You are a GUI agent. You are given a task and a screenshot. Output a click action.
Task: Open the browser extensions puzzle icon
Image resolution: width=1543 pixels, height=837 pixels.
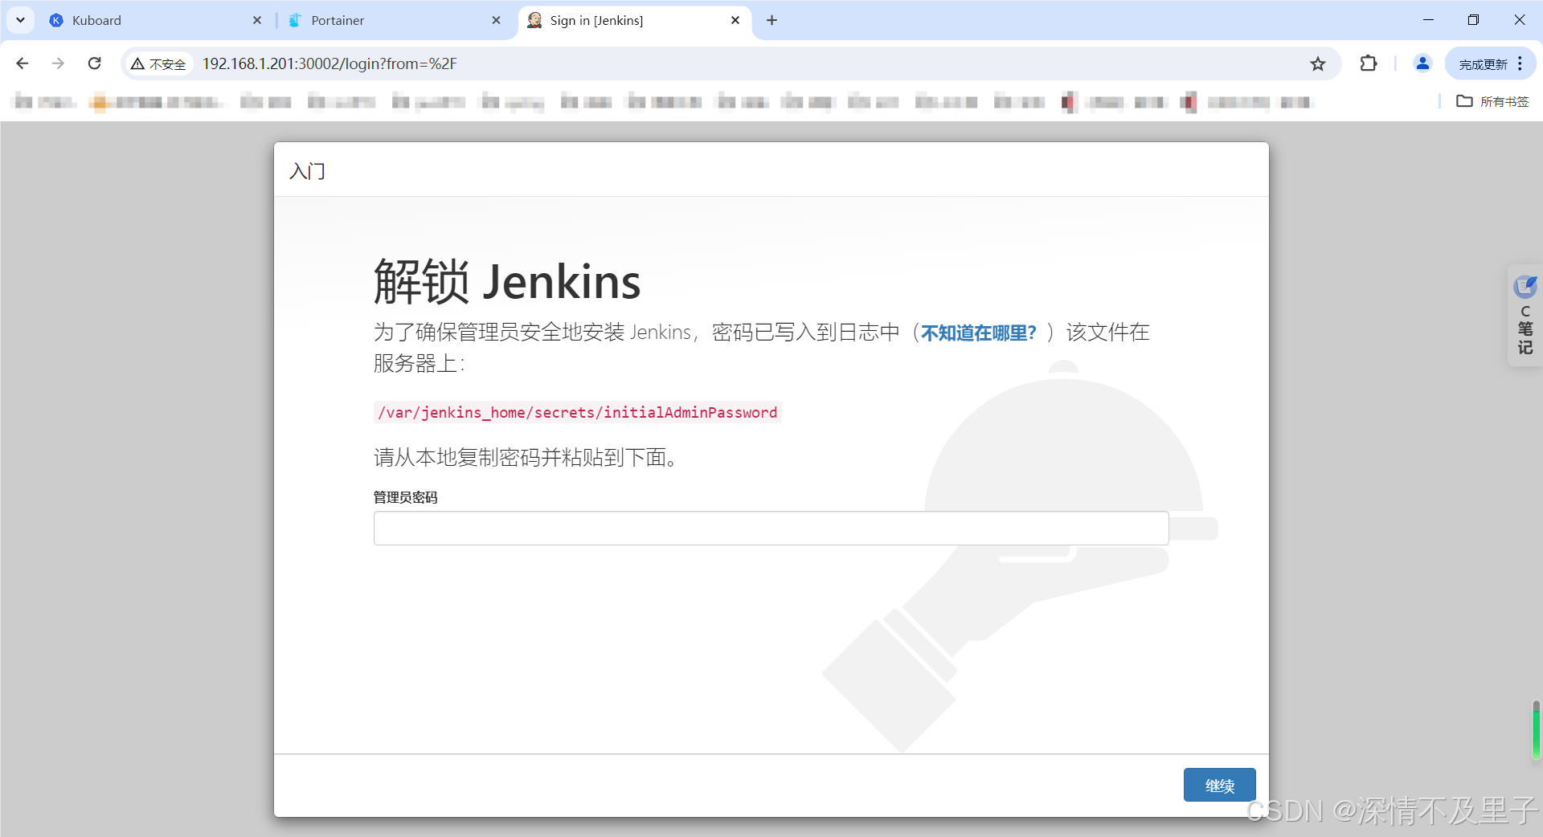click(1368, 63)
